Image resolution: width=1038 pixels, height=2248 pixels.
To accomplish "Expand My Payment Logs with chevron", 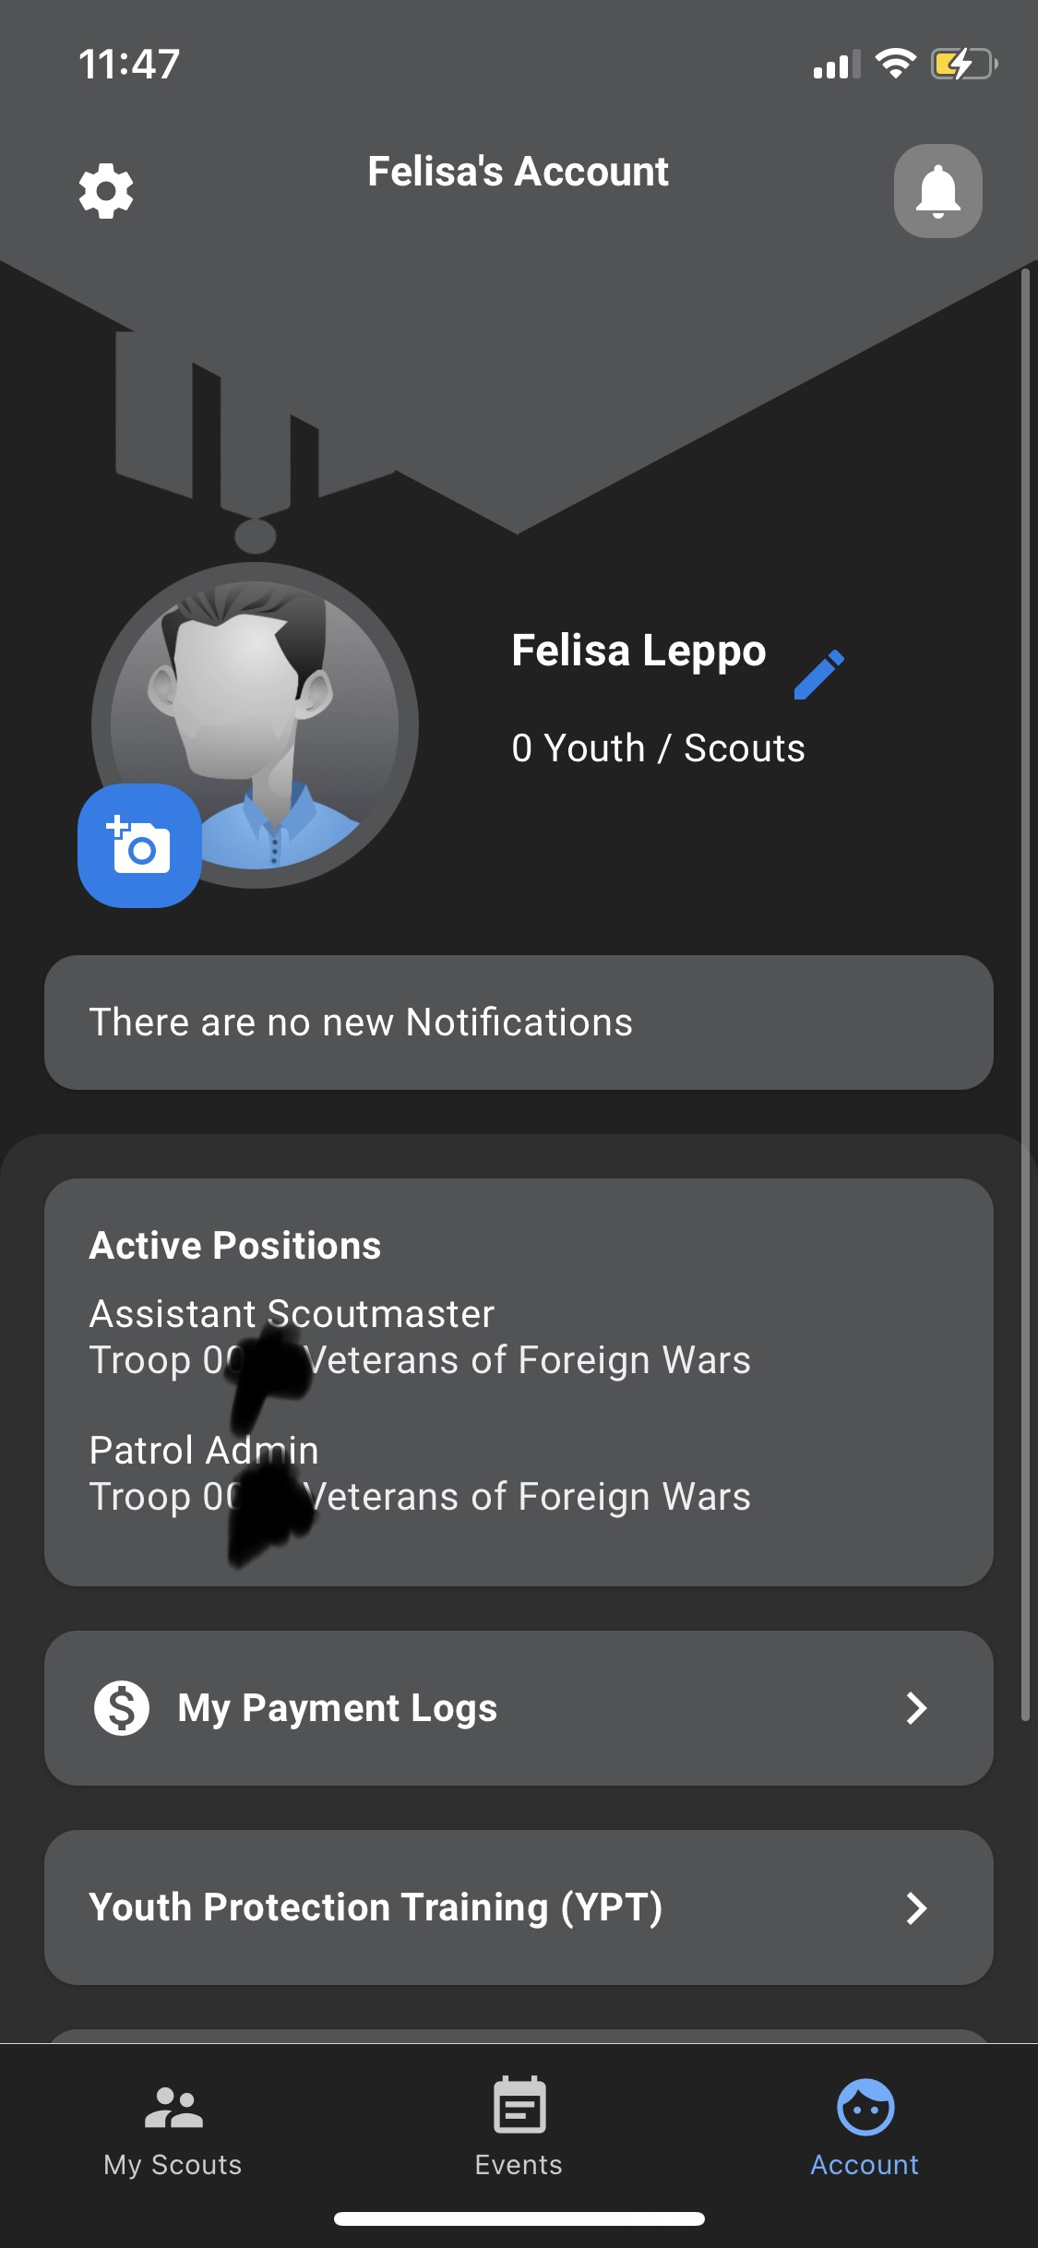I will point(916,1708).
